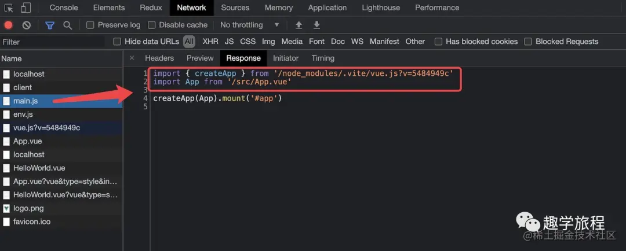Select the HelloWorld.vue request
Viewport: 626px width, 251px height.
click(61, 168)
